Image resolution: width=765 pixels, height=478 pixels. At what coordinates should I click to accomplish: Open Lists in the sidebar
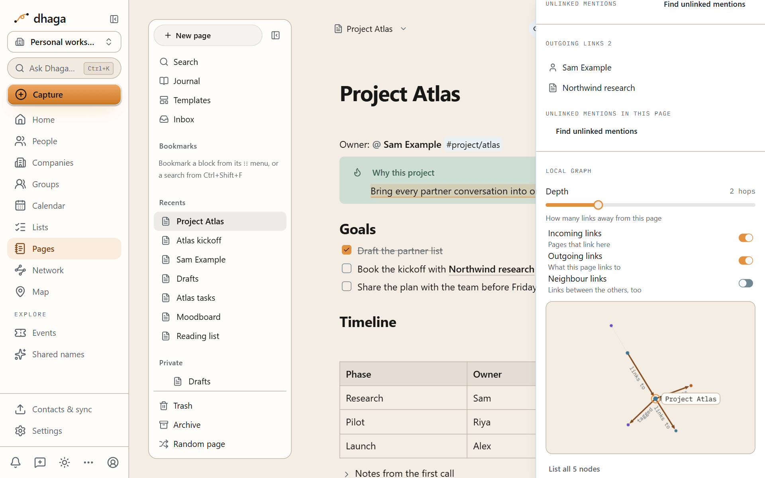pos(64,227)
